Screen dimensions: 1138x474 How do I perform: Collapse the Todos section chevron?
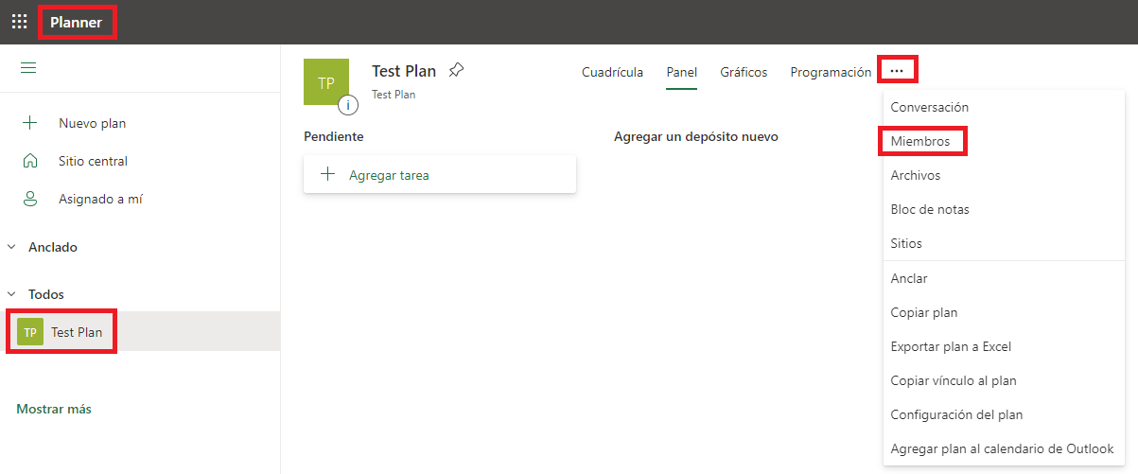pyautogui.click(x=11, y=294)
